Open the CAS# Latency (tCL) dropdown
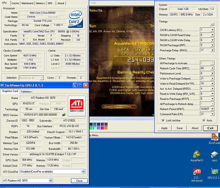Image resolution: width=220 pixels, height=188 pixels. pos(212,30)
